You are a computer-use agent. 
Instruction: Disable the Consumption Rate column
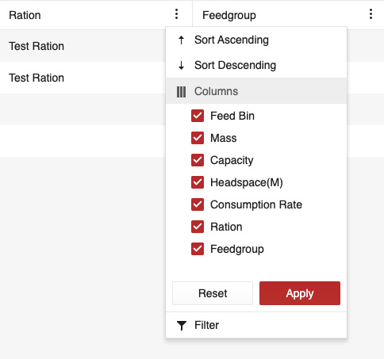198,204
